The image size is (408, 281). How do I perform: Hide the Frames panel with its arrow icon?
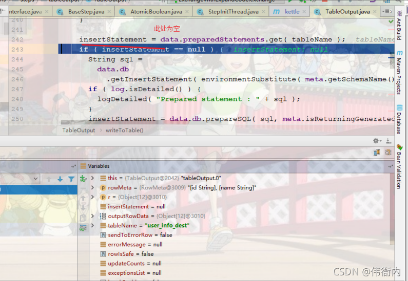click(x=73, y=166)
